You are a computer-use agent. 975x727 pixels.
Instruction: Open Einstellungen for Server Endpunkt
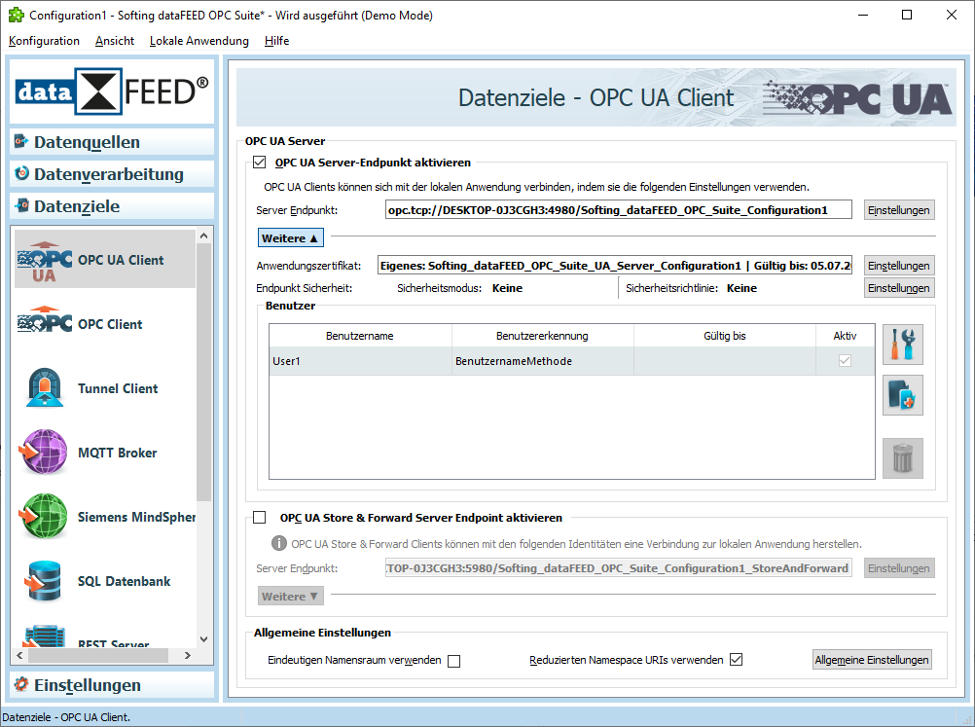point(899,210)
